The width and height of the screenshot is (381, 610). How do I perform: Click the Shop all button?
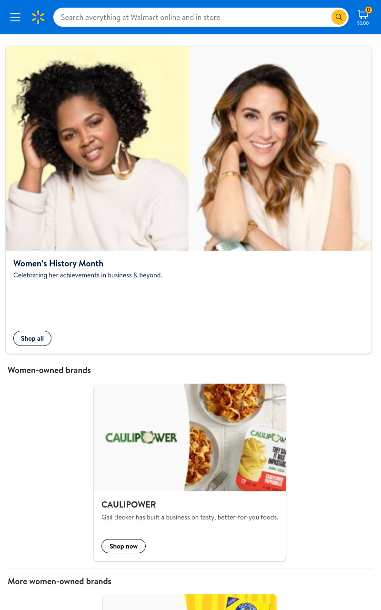(x=32, y=338)
